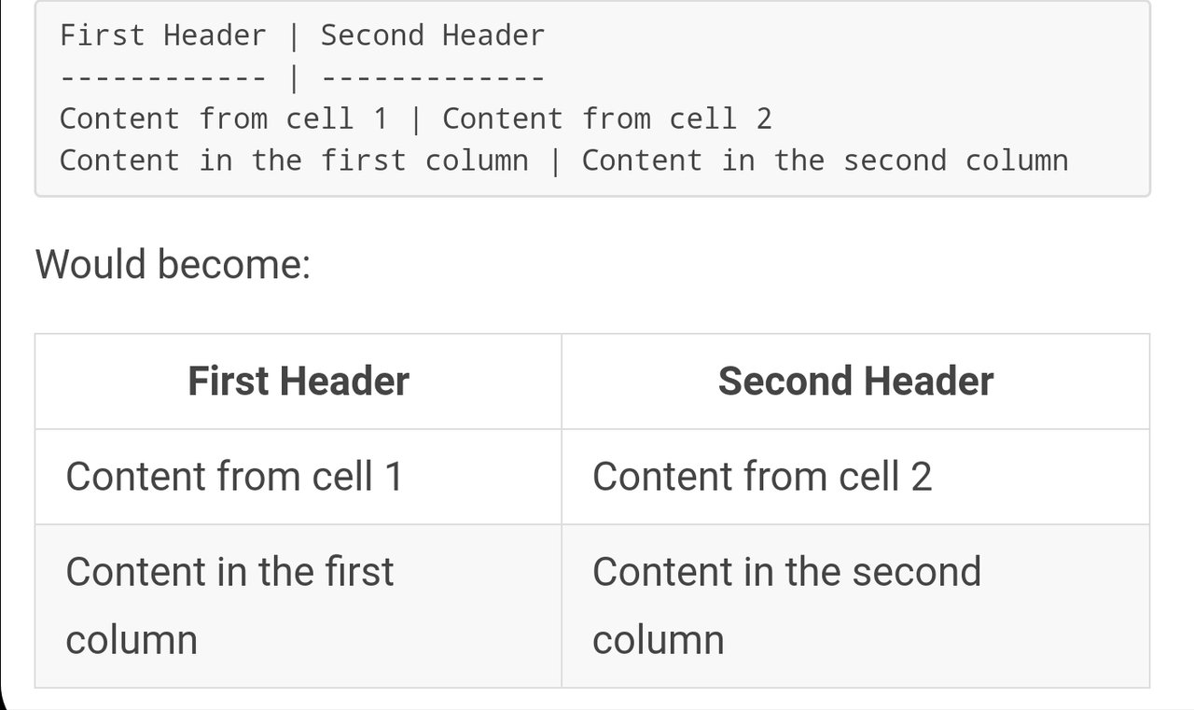Select the 'Second Header' table column heading
Screen dimensions: 1194x710
[855, 382]
